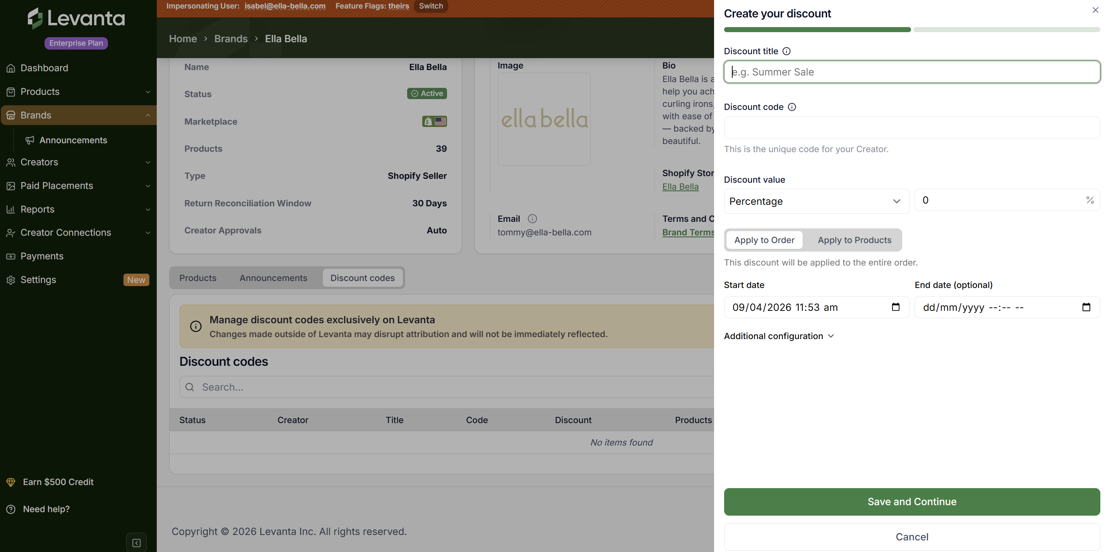Expand Additional configuration section
Screen dimensions: 1110x552
tap(779, 336)
